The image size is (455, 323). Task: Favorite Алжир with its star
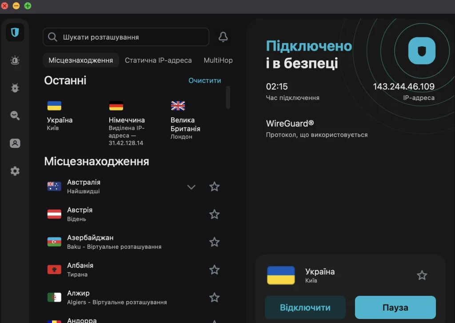pos(214,297)
